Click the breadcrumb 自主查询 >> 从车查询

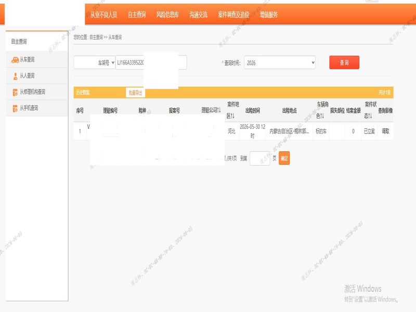click(106, 37)
